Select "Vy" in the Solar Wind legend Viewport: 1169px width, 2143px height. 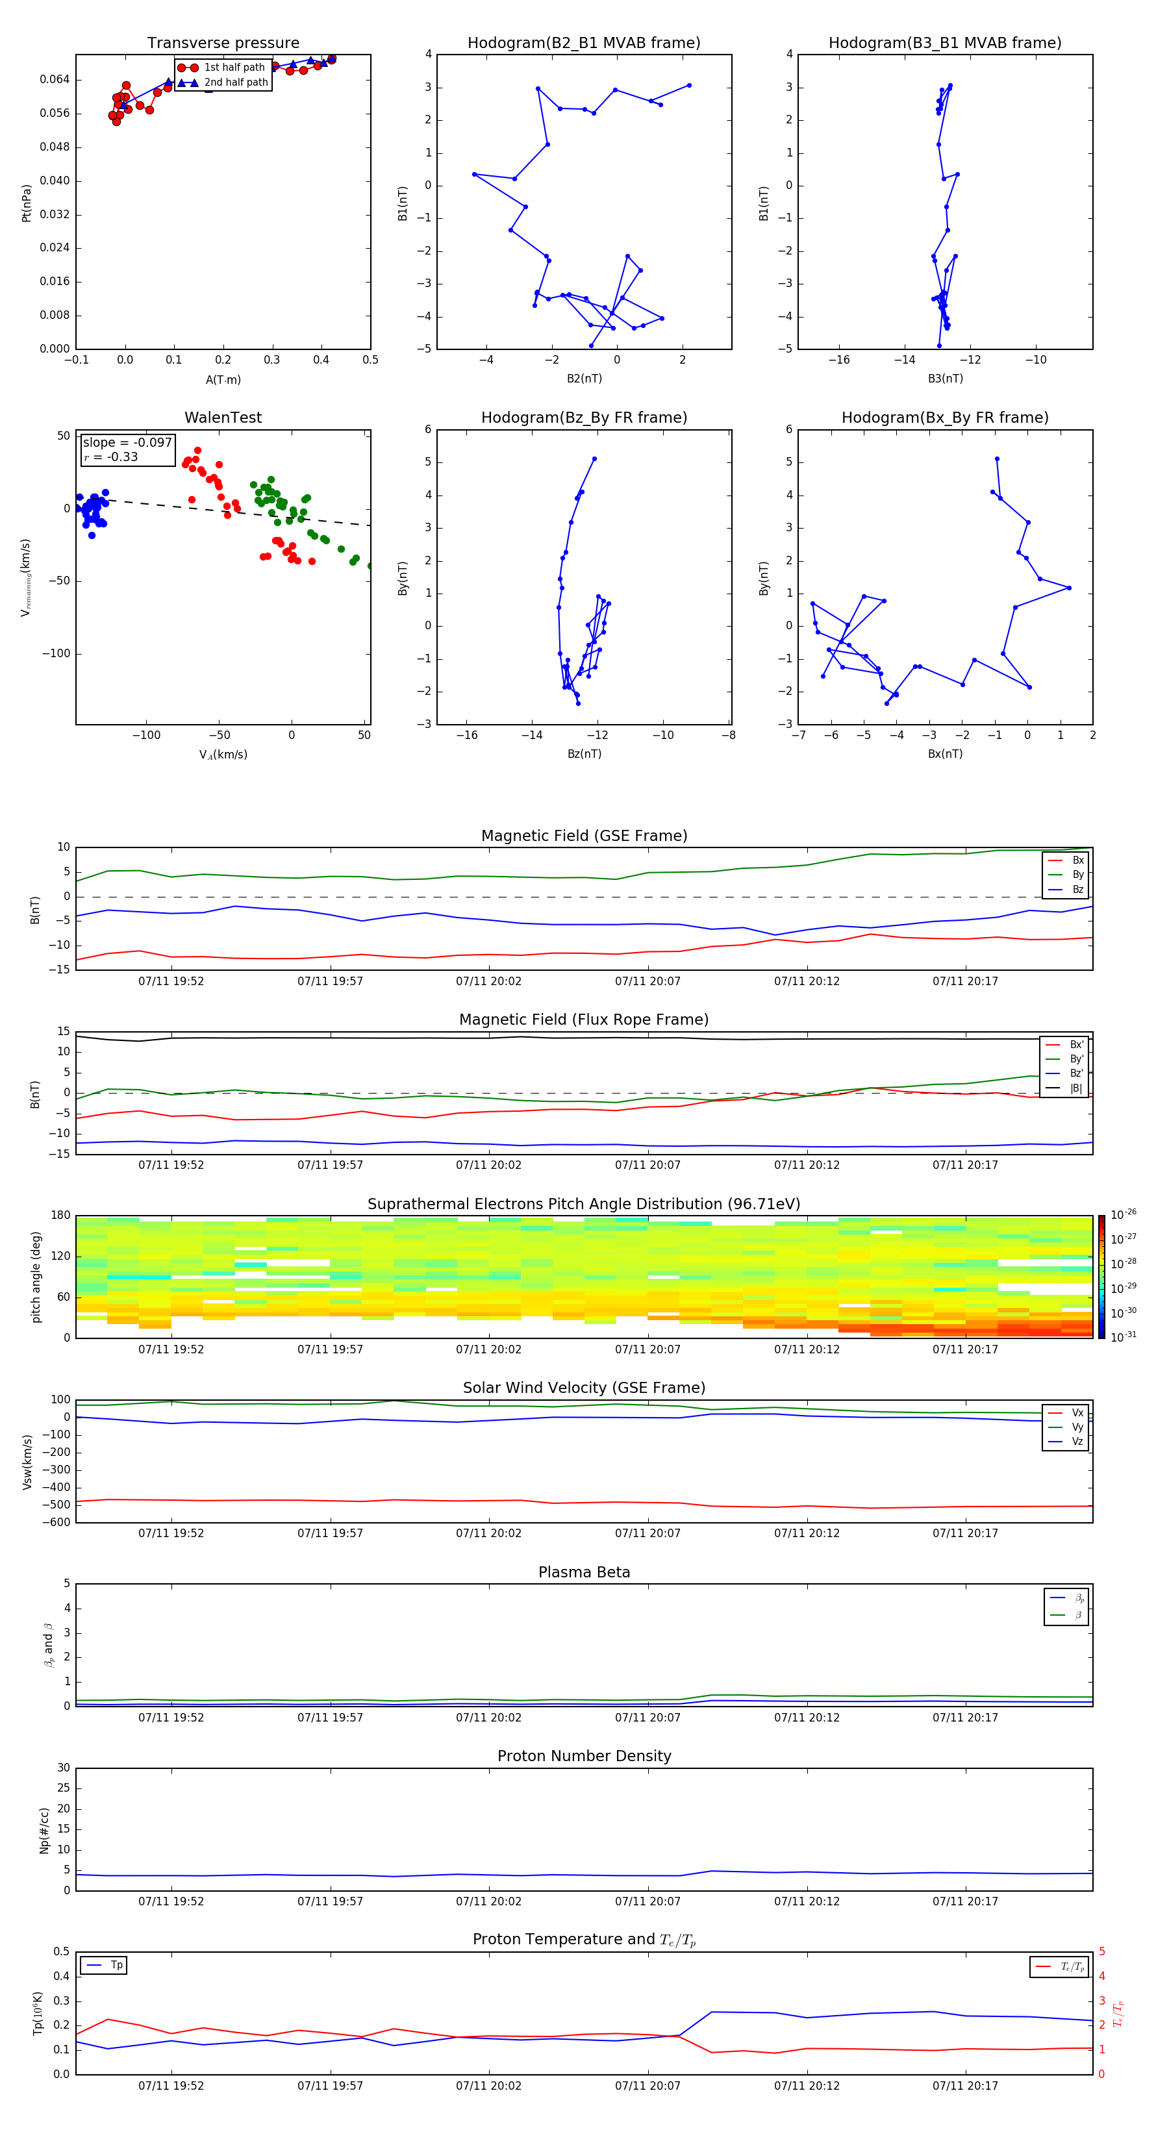click(1066, 1429)
